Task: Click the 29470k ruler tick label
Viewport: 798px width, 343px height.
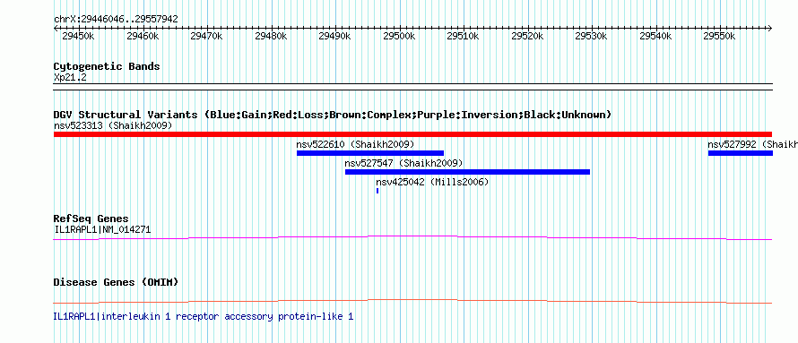Action: coord(206,36)
